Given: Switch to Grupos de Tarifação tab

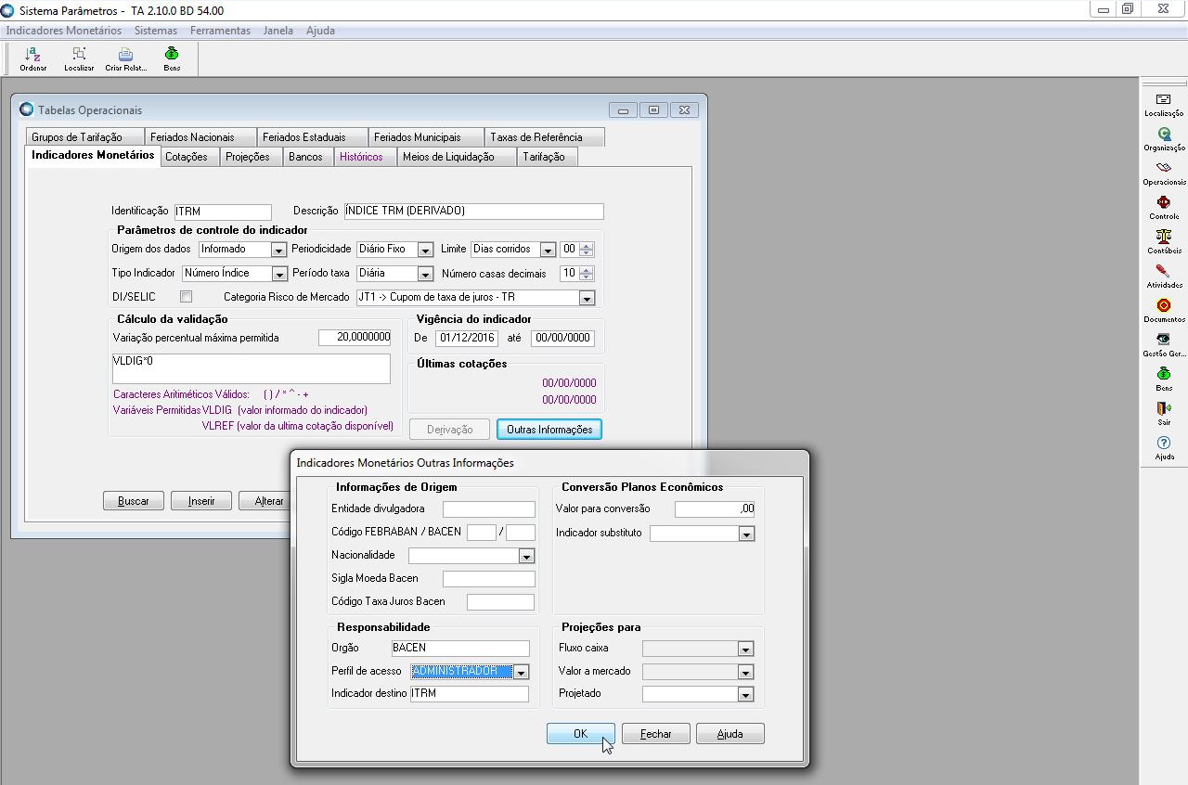Looking at the screenshot, I should coord(84,137).
